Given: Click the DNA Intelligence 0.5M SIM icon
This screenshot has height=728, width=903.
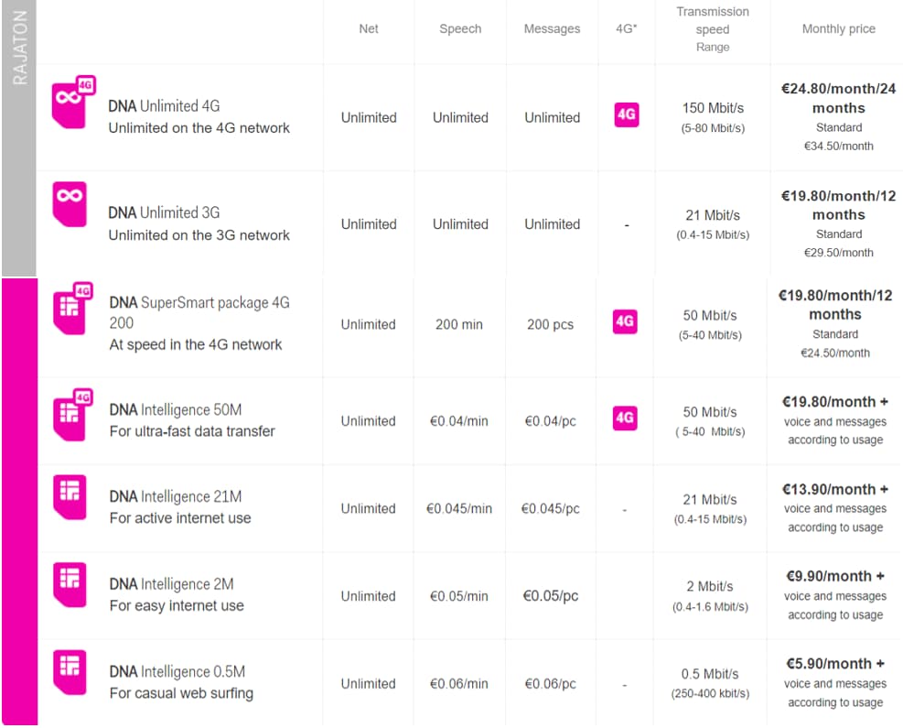Looking at the screenshot, I should [70, 673].
